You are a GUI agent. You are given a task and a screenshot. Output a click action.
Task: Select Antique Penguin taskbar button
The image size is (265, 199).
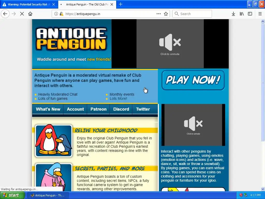tap(48, 195)
